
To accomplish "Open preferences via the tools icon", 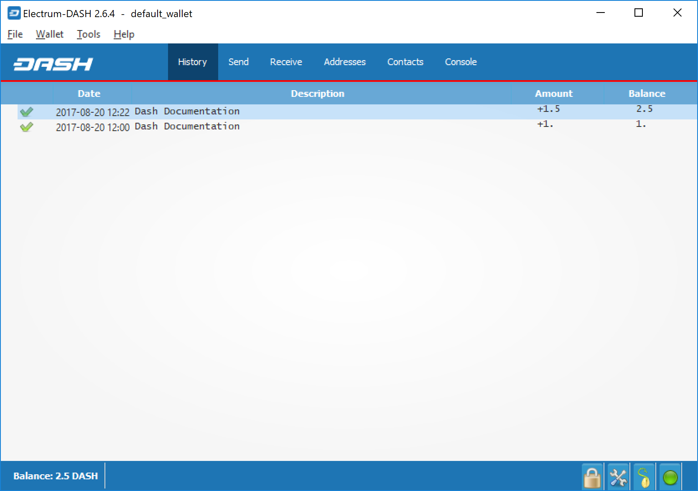I will [618, 477].
